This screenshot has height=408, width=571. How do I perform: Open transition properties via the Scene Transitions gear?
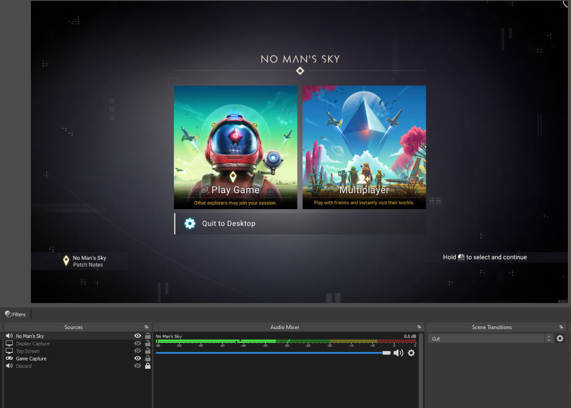point(560,338)
